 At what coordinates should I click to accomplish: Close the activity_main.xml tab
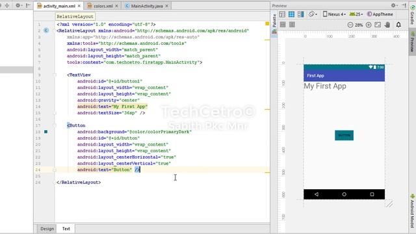[x=79, y=6]
